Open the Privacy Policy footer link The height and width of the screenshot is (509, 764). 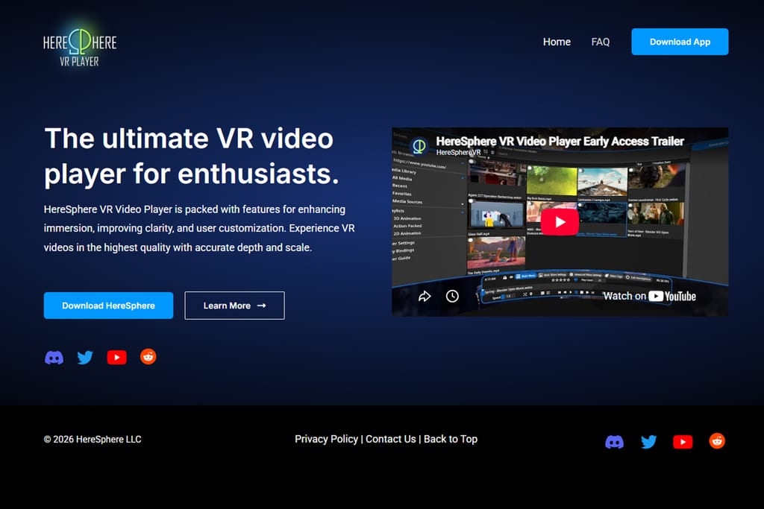pos(326,439)
